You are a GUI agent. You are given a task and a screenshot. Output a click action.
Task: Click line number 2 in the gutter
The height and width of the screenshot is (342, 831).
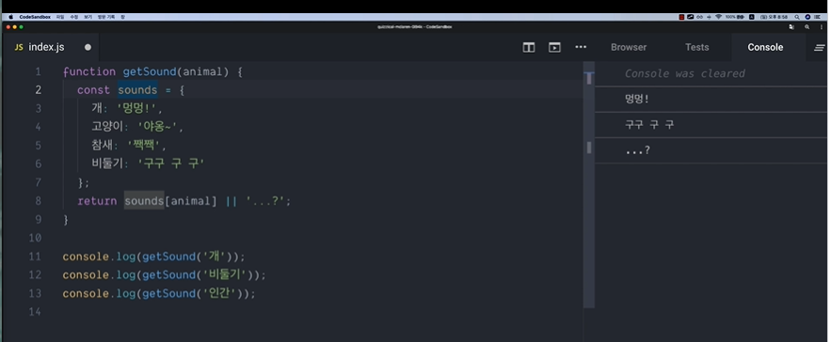tap(39, 90)
